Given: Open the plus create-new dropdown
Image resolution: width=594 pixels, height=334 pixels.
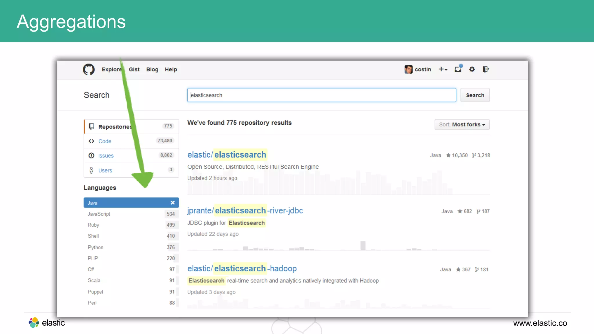Looking at the screenshot, I should [x=443, y=69].
